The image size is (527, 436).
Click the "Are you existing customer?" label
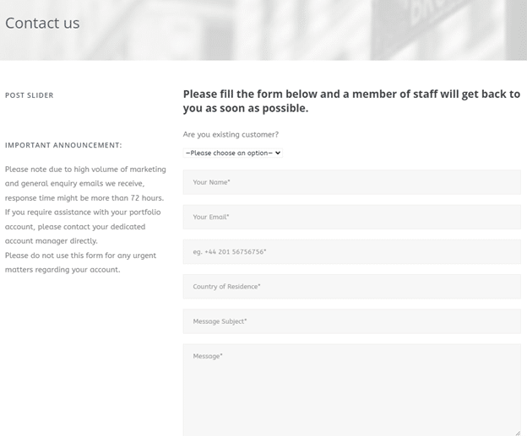click(231, 134)
